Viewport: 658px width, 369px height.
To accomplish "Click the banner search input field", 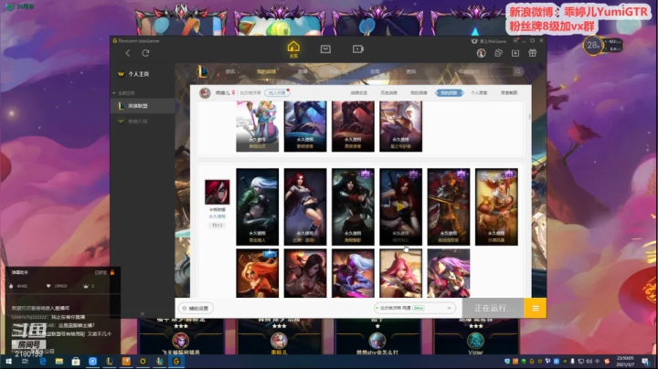I will [483, 72].
